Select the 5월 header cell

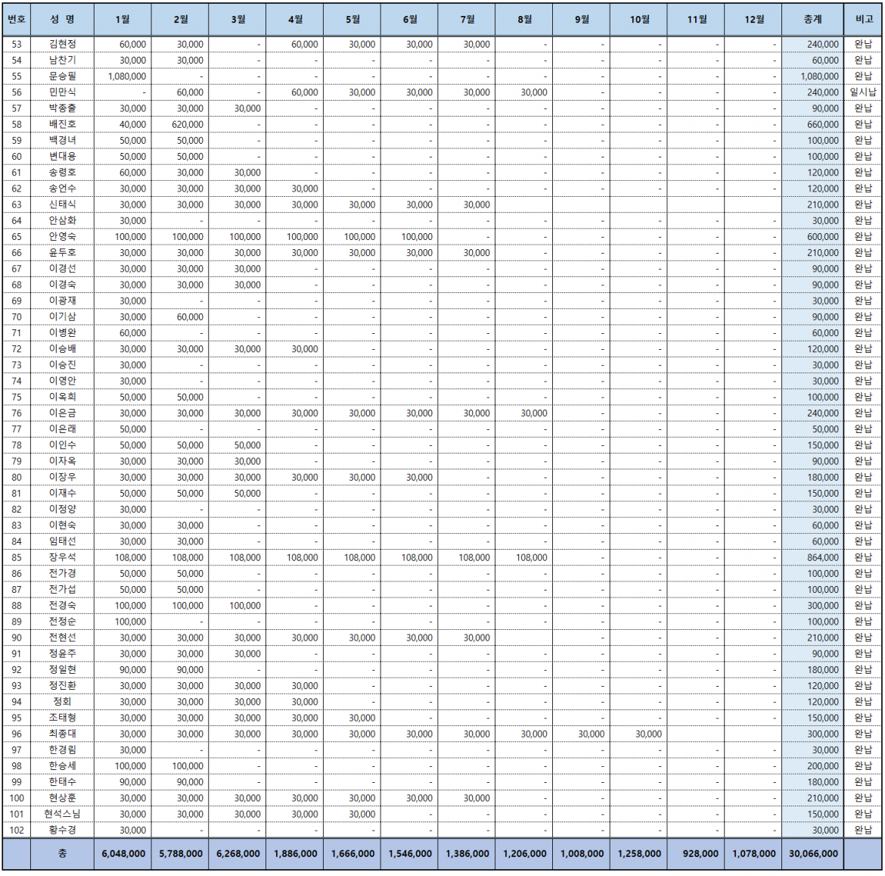coord(352,19)
